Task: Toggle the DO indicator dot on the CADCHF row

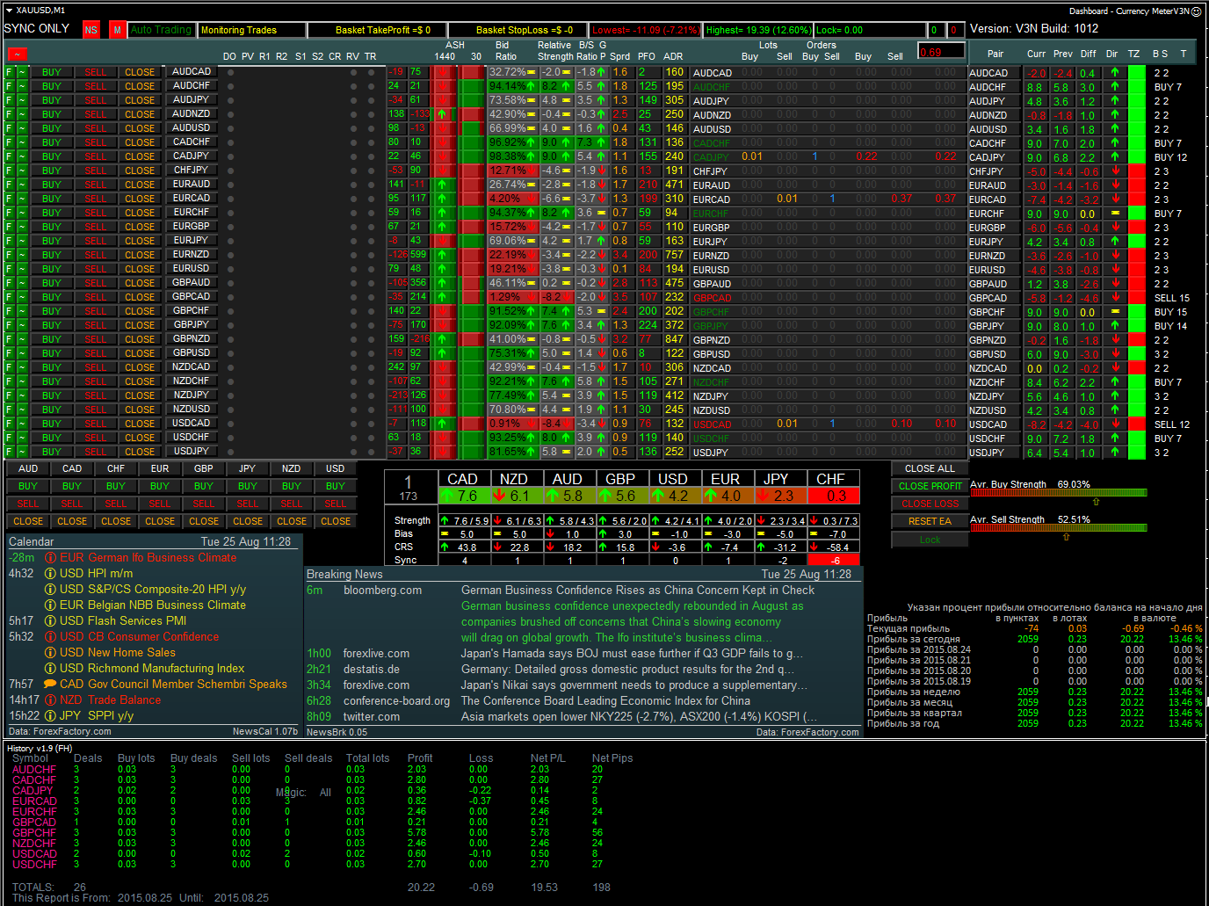Action: [230, 143]
